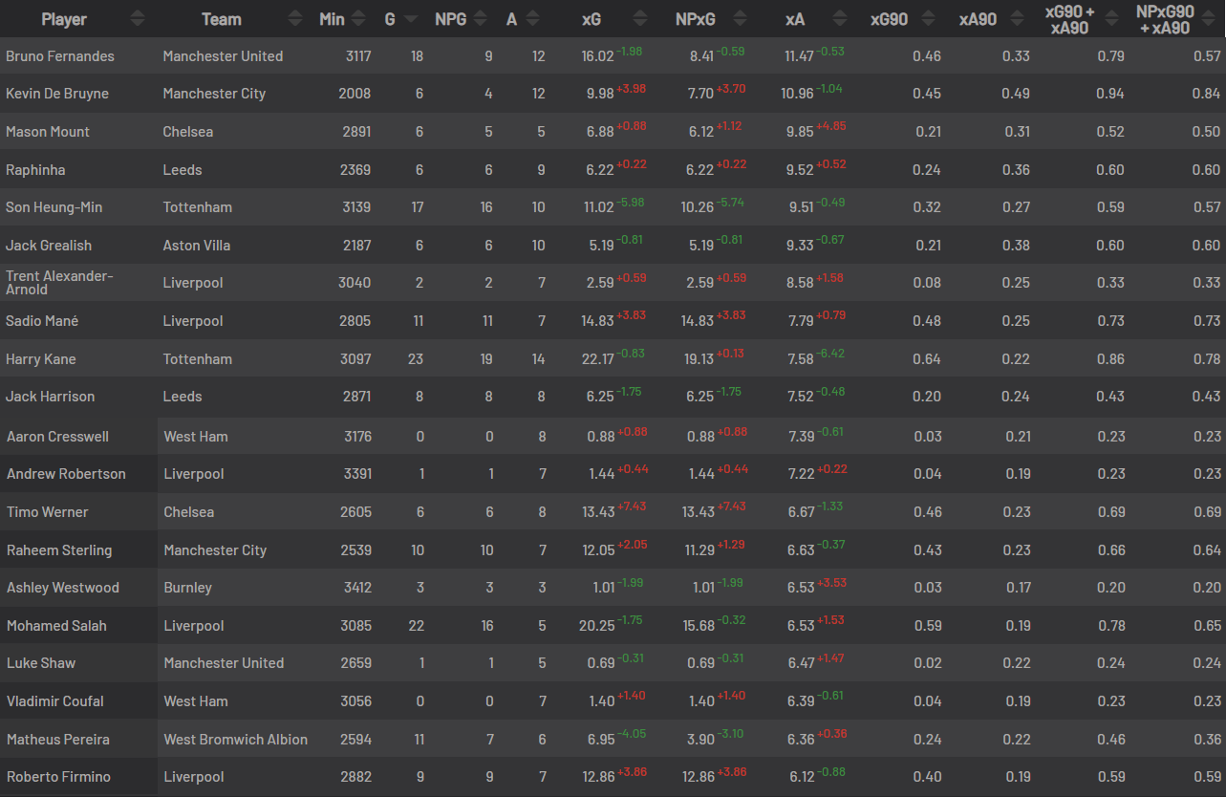Open Mohamed Salah player entry
The width and height of the screenshot is (1226, 797).
[x=56, y=626]
